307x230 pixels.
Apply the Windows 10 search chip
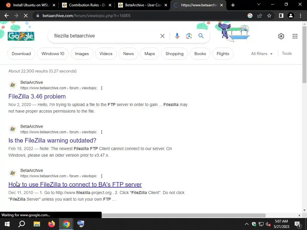pos(53,54)
